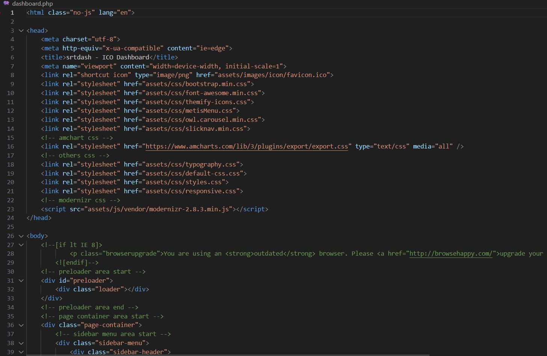Follow the browsehappy.com link on line 28
Image resolution: width=547 pixels, height=356 pixels.
[x=451, y=253]
